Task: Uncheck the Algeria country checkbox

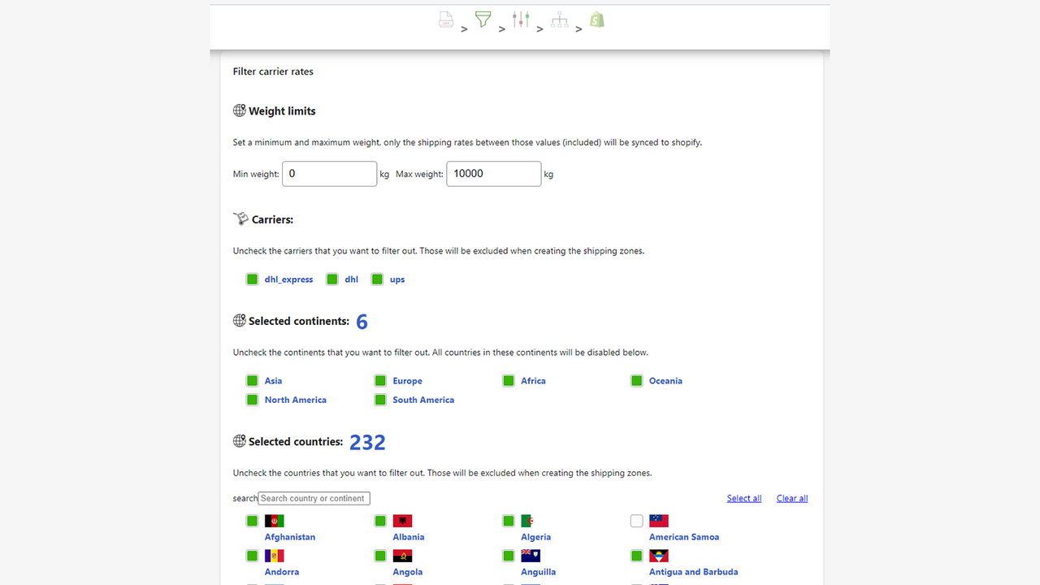Action: pyautogui.click(x=509, y=521)
